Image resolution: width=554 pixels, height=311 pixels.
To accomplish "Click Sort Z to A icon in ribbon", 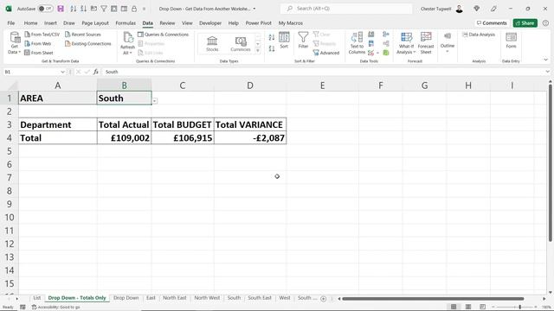I will [x=271, y=48].
